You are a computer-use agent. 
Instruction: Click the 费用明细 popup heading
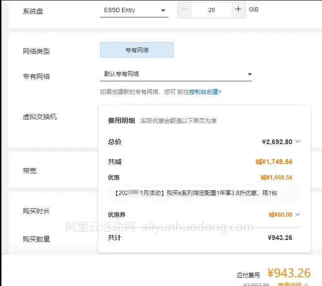pos(122,120)
